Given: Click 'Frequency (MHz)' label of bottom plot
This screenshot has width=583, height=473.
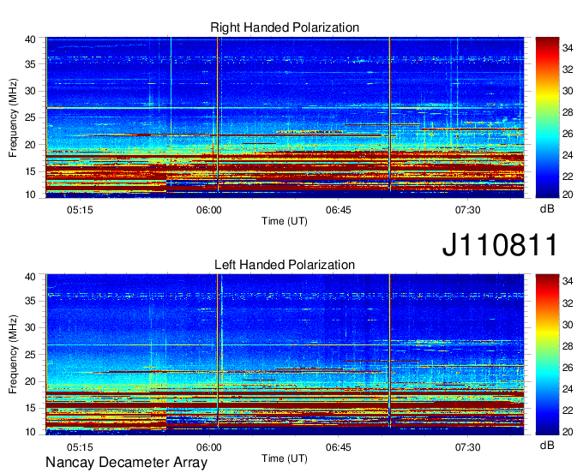Looking at the screenshot, I should click(13, 355).
